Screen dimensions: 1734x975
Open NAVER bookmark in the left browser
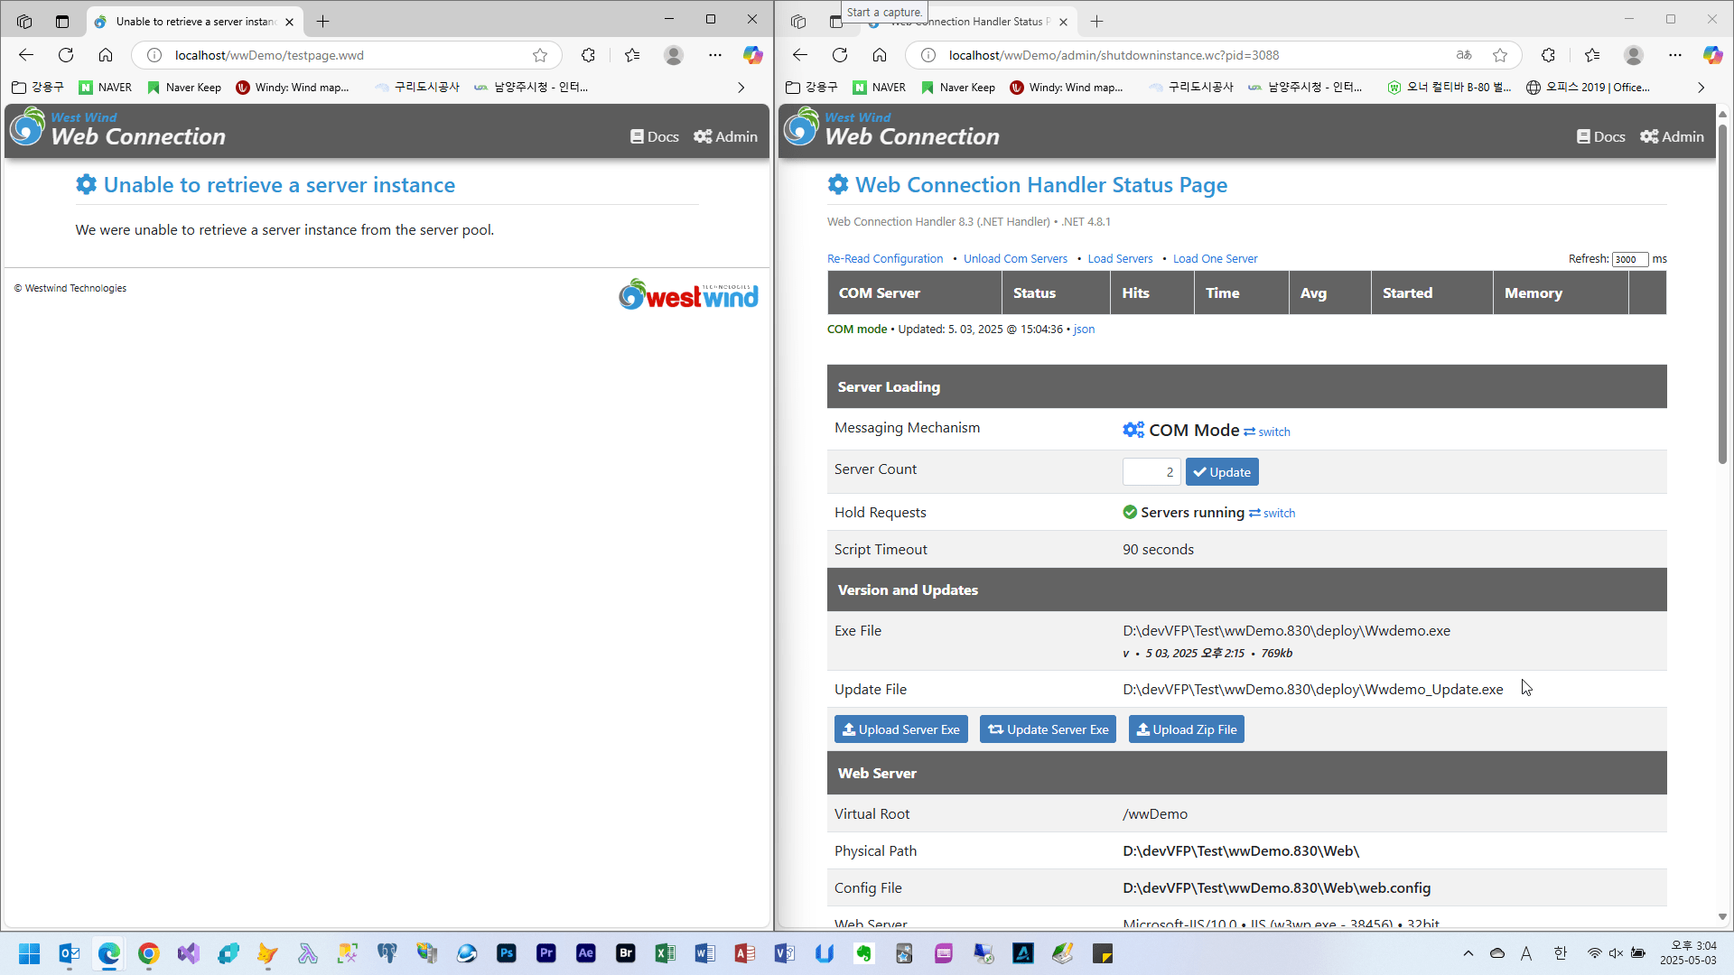106,88
